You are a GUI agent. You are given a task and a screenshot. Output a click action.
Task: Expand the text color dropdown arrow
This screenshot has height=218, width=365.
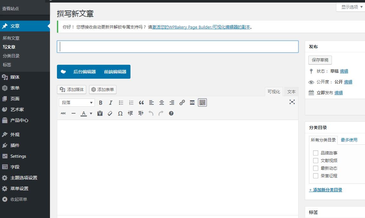(91, 114)
